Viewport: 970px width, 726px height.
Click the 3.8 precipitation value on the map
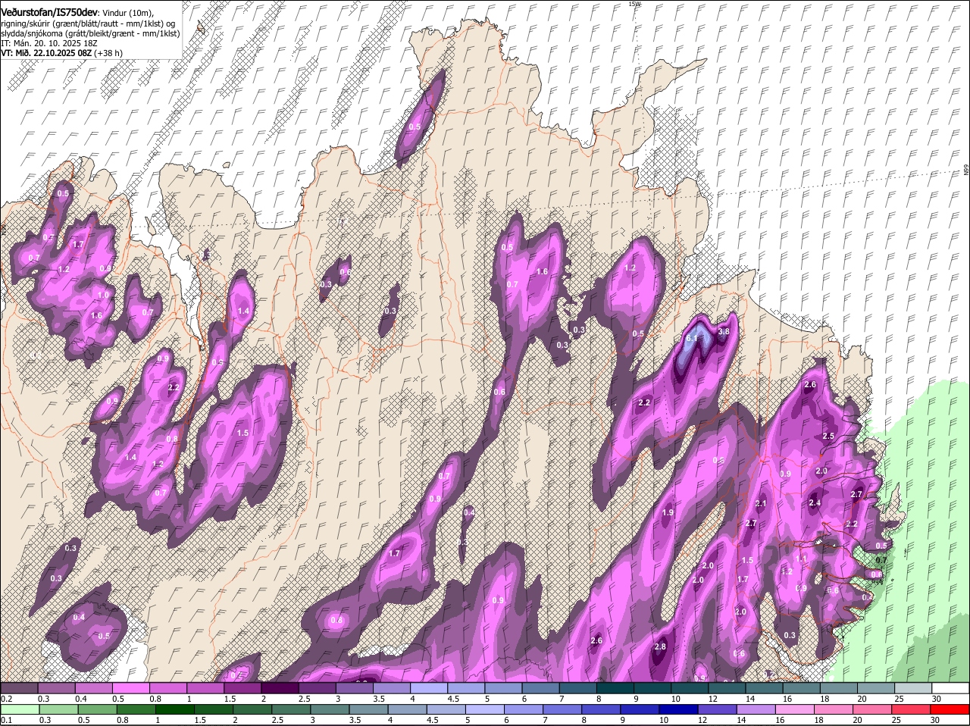pyautogui.click(x=724, y=331)
